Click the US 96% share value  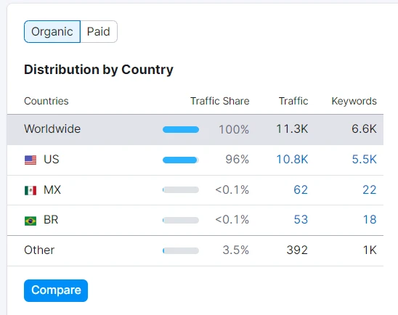pyautogui.click(x=237, y=160)
